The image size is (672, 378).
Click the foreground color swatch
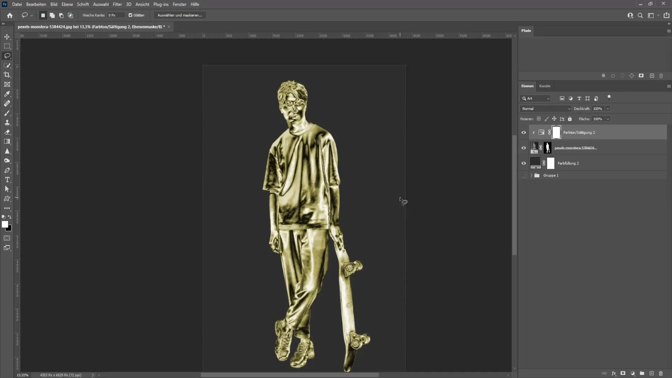5,224
